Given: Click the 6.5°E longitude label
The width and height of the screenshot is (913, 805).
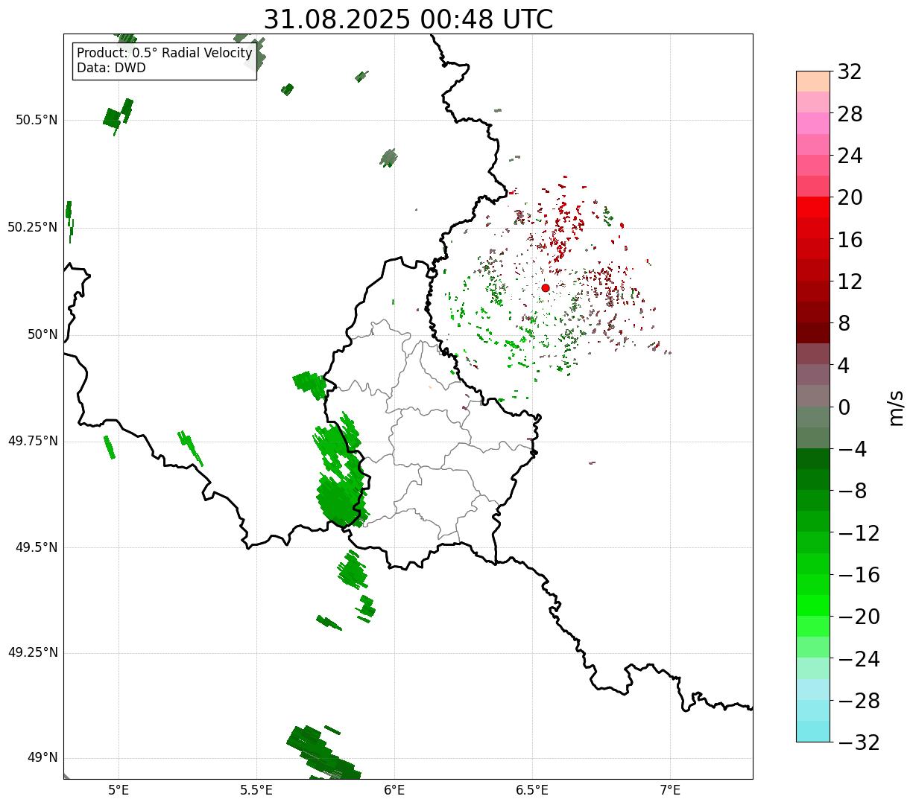Looking at the screenshot, I should pos(532,789).
